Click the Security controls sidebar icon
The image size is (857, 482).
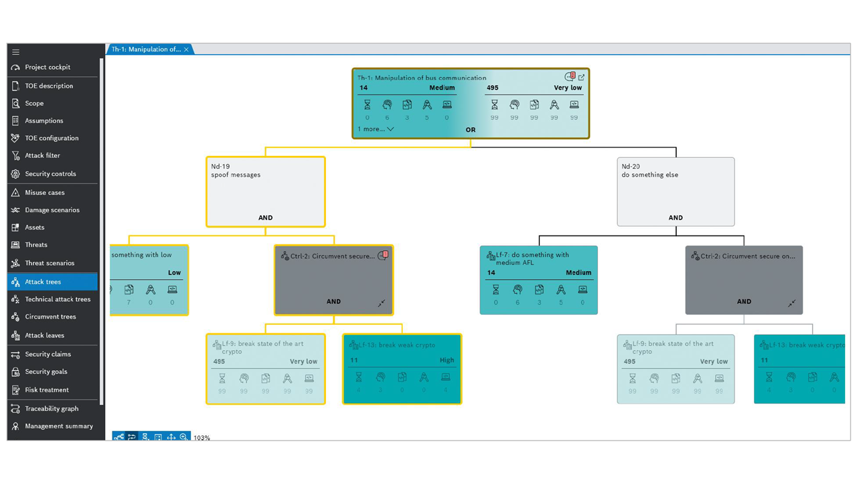click(15, 174)
